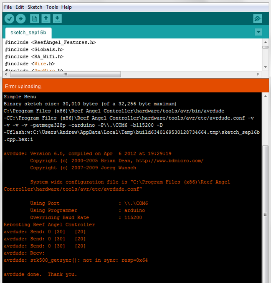The width and height of the screenshot is (271, 283).
Task: Click the 'Using Programmer' arduino line
Action: point(87,210)
